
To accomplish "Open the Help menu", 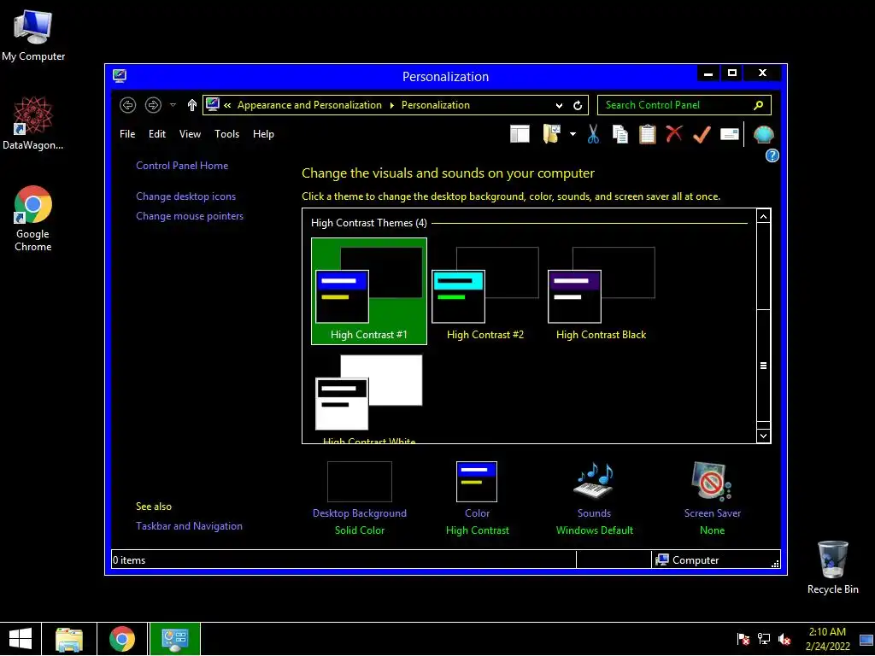I will [263, 134].
